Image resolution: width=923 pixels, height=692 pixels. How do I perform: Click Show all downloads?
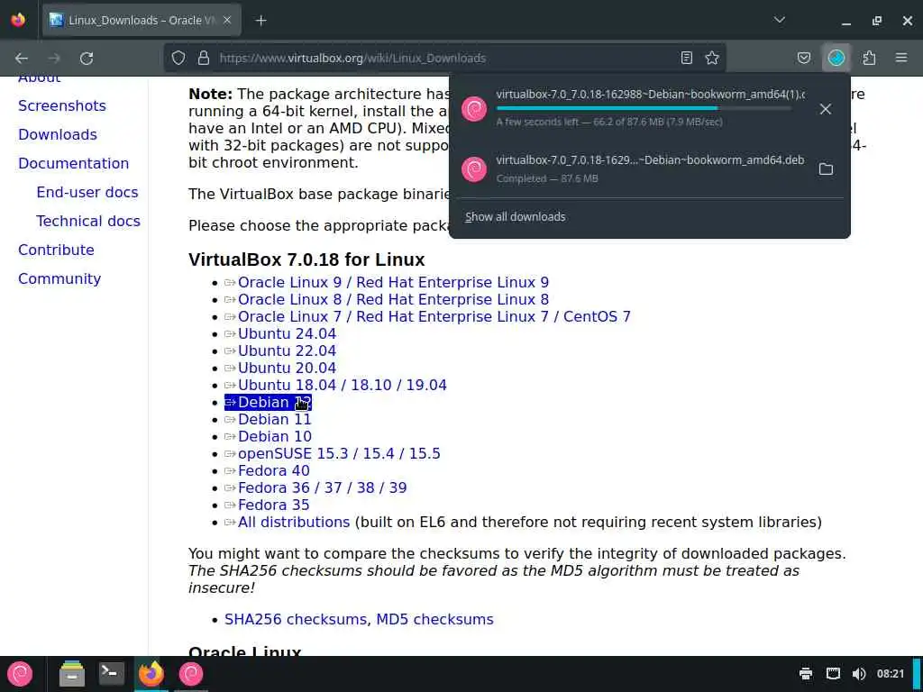click(515, 216)
